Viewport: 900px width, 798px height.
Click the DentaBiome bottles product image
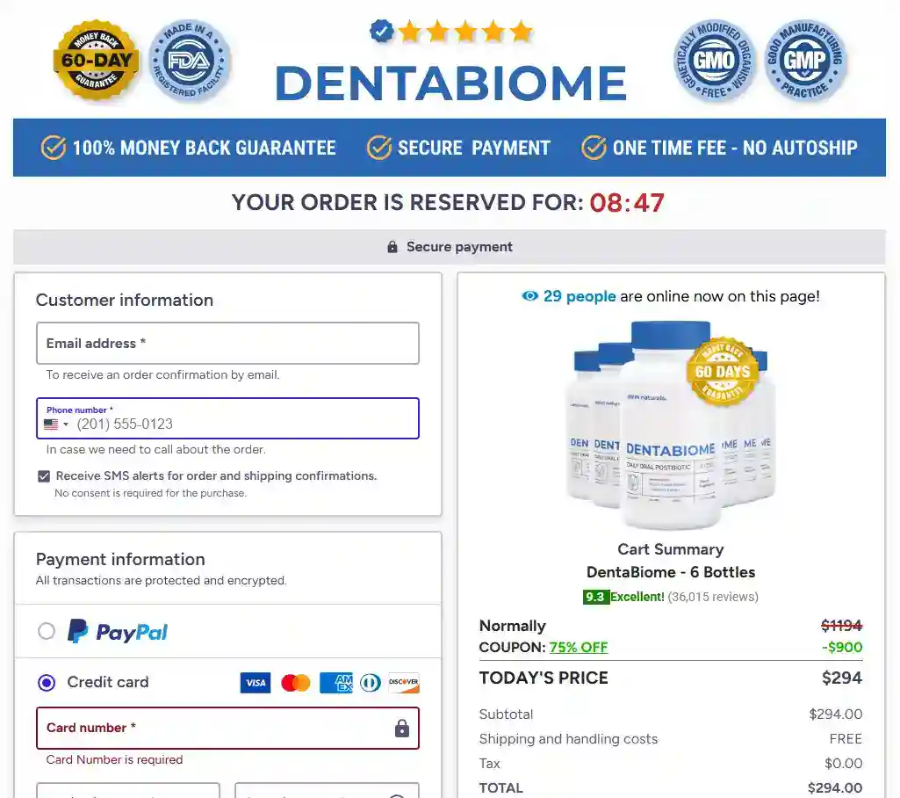click(671, 424)
